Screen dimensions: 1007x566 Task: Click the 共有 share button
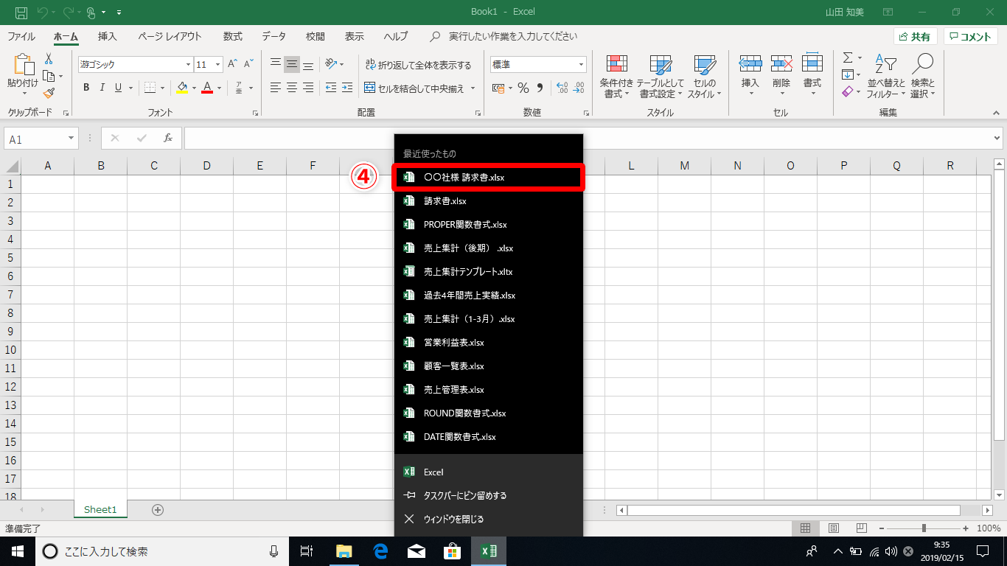point(916,37)
